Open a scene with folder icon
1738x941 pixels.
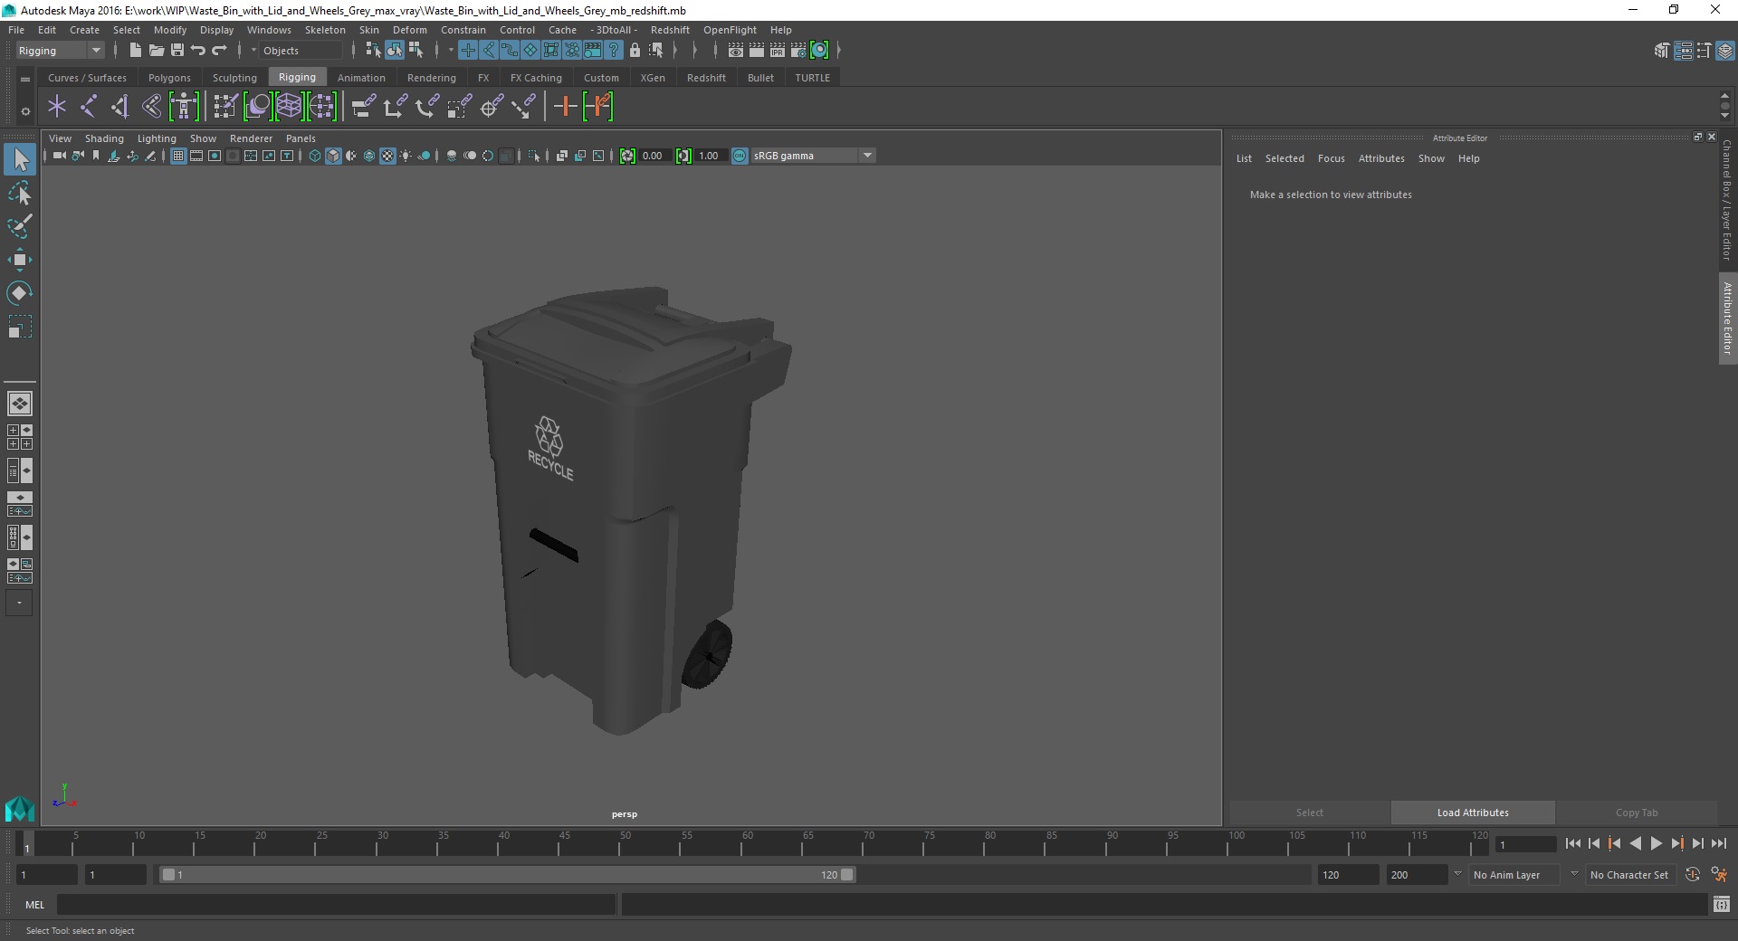click(156, 51)
